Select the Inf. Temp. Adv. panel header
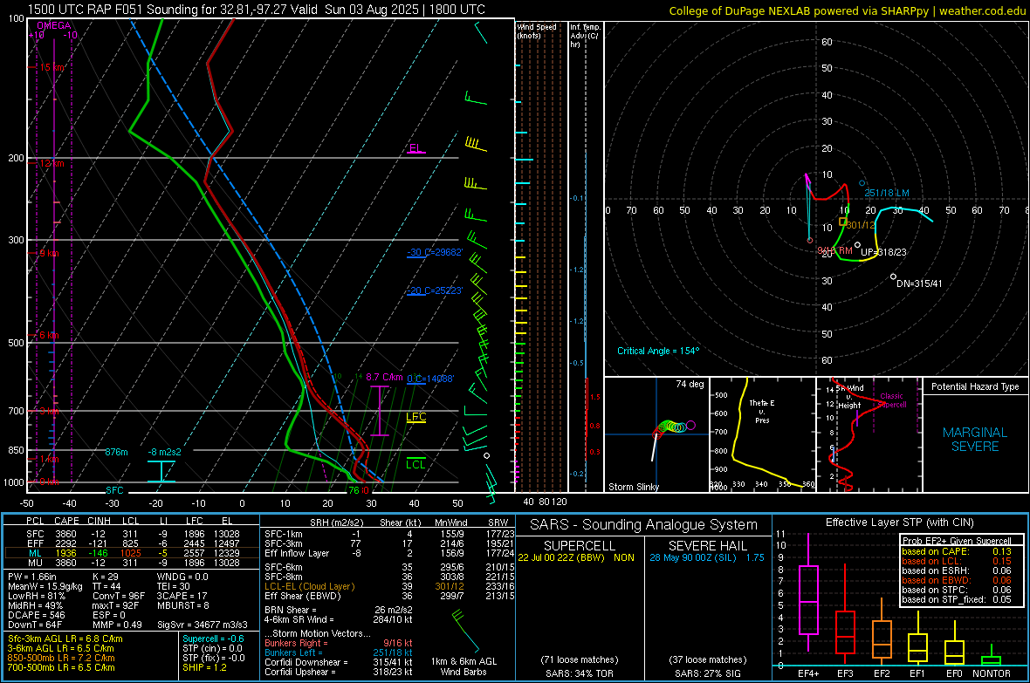Viewport: 1030px width, 683px height. (585, 36)
